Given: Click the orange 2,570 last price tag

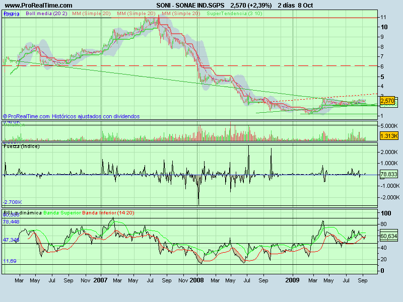Looking at the screenshot, I should click(387, 101).
